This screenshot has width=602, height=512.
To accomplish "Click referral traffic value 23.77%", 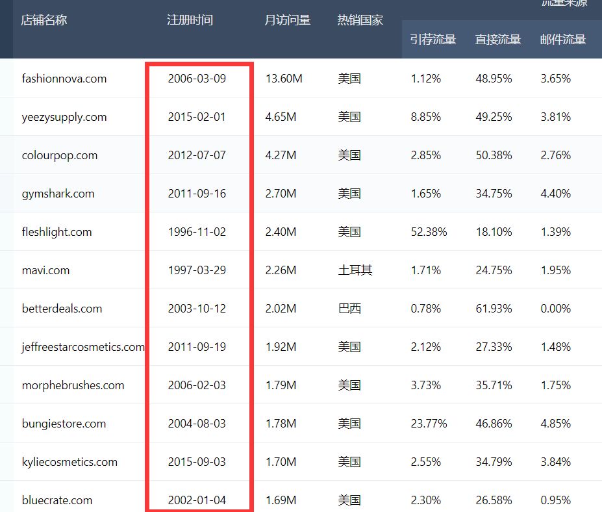I will (429, 424).
